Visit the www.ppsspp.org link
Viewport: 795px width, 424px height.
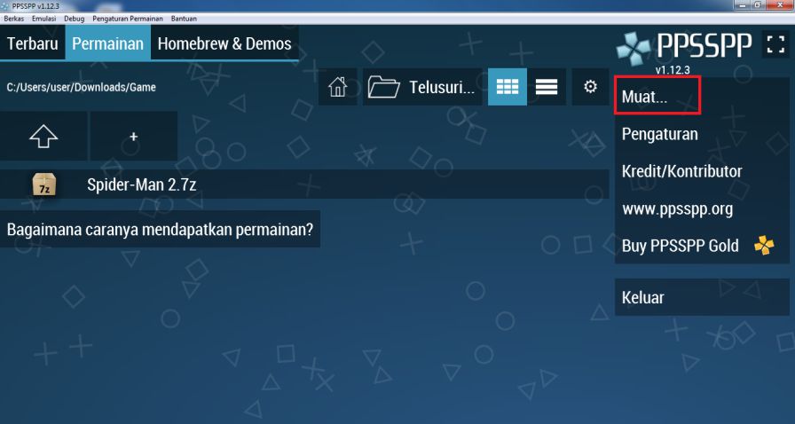tap(702, 208)
